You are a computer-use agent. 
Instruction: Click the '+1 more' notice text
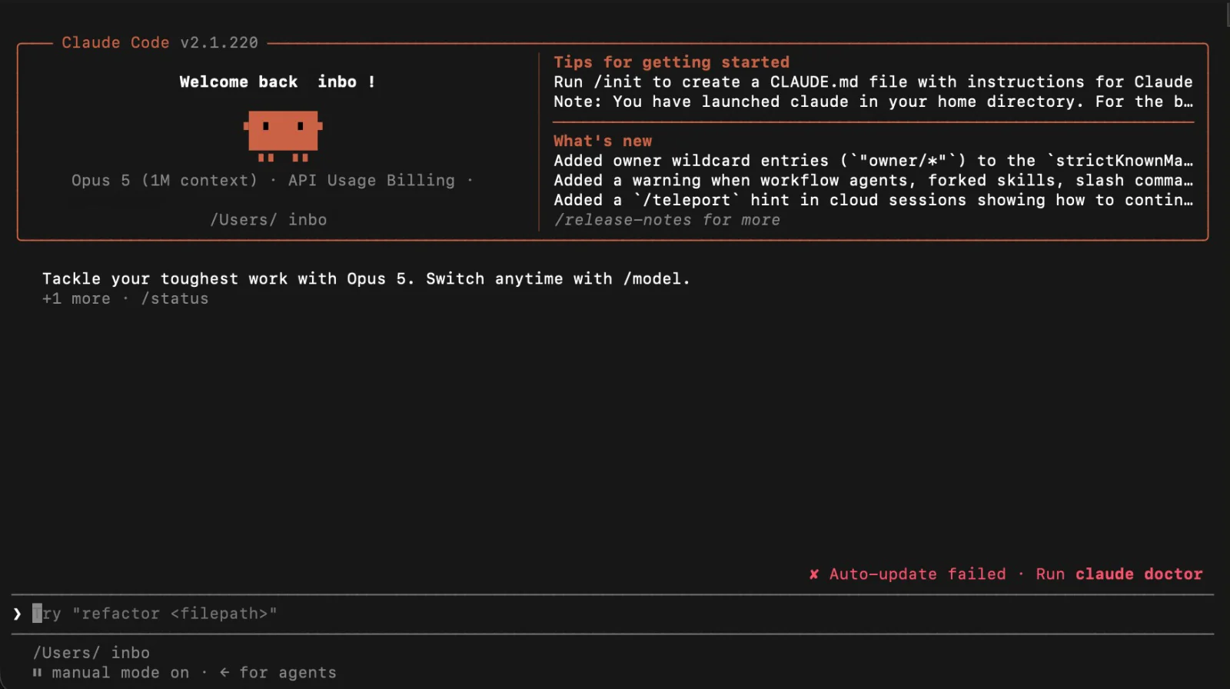click(x=76, y=298)
